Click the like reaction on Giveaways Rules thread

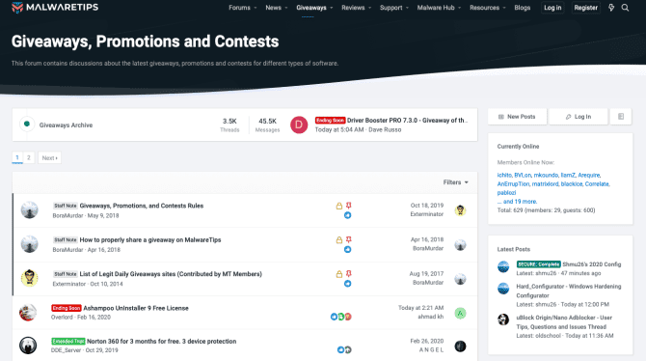[348, 215]
